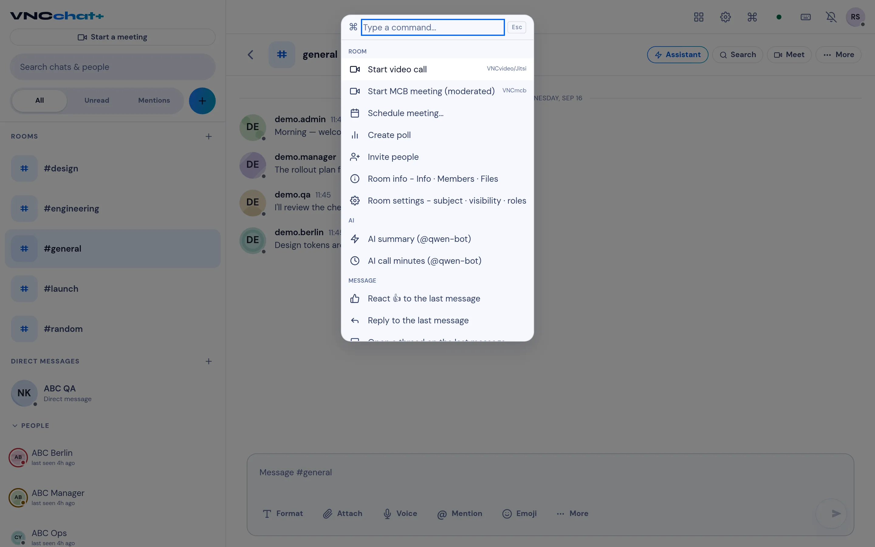Choose React to the last message

pyautogui.click(x=437, y=298)
